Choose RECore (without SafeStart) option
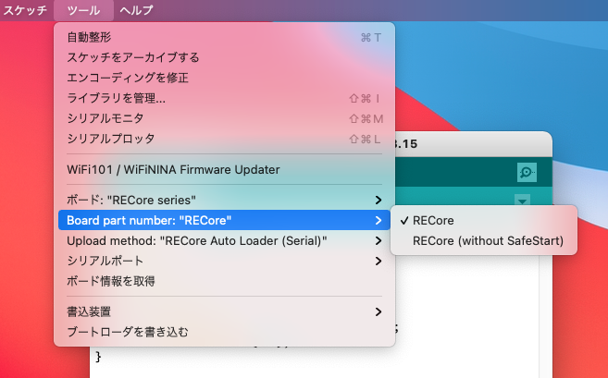The image size is (608, 378). 484,241
